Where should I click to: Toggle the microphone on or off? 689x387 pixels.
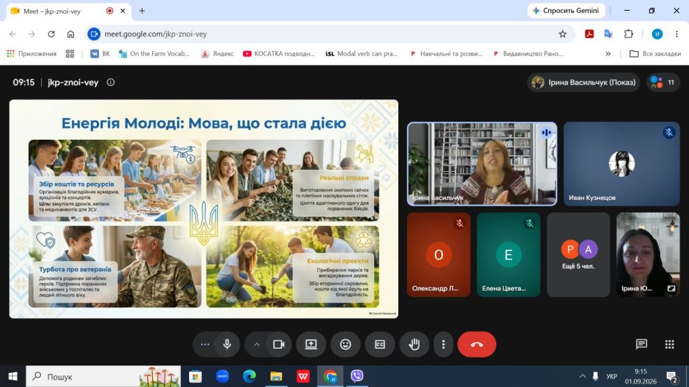[227, 345]
